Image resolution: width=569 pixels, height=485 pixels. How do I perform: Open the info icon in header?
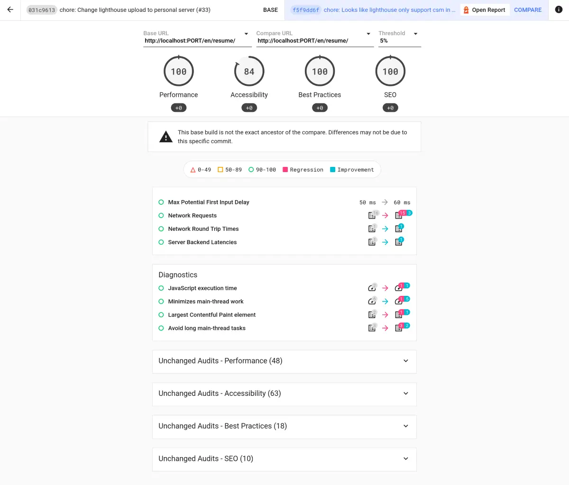[x=559, y=9]
